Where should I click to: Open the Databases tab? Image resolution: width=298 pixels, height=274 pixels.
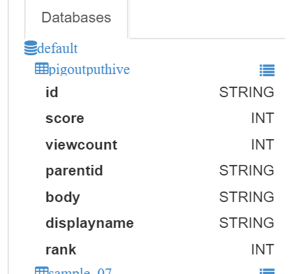click(76, 18)
